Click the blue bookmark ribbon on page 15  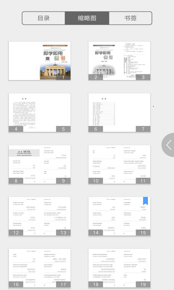tap(145, 201)
